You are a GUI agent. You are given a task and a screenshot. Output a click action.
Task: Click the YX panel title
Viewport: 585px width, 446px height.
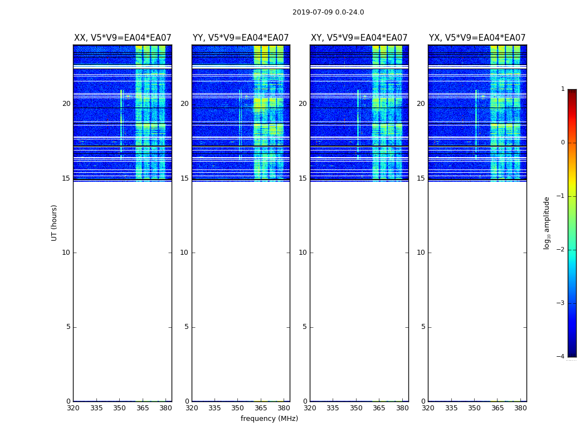point(477,38)
